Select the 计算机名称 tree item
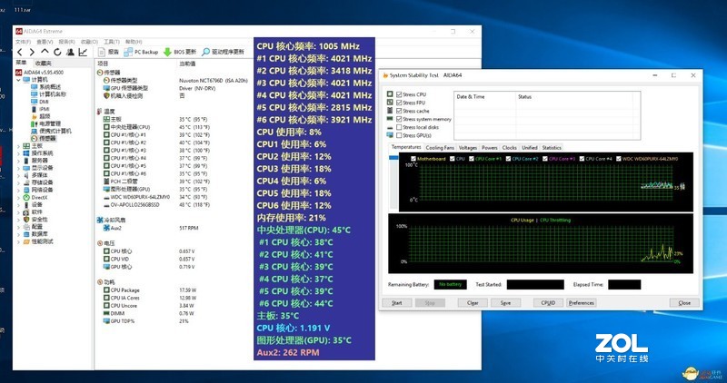The width and height of the screenshot is (727, 383). click(x=49, y=94)
